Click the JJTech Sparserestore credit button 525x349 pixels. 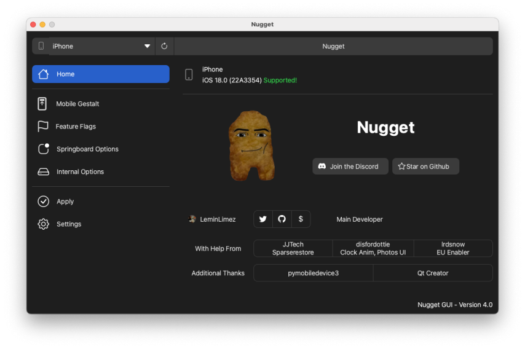(293, 248)
